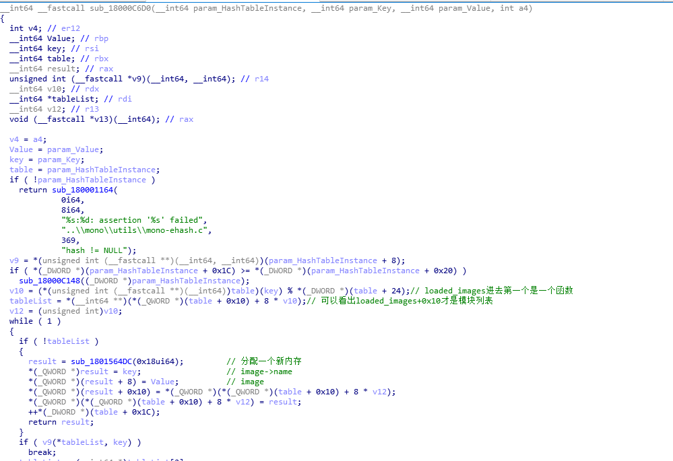The width and height of the screenshot is (673, 461).
Task: Select the "// image->name" comment
Action: (259, 371)
